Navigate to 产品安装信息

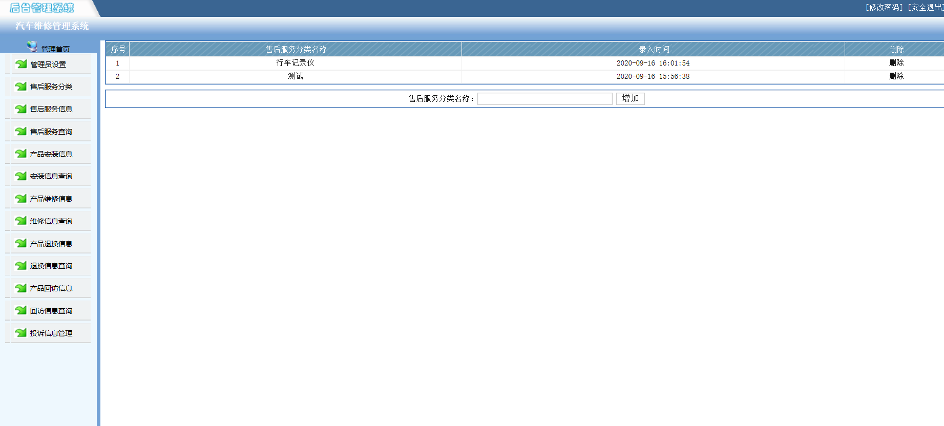point(51,154)
